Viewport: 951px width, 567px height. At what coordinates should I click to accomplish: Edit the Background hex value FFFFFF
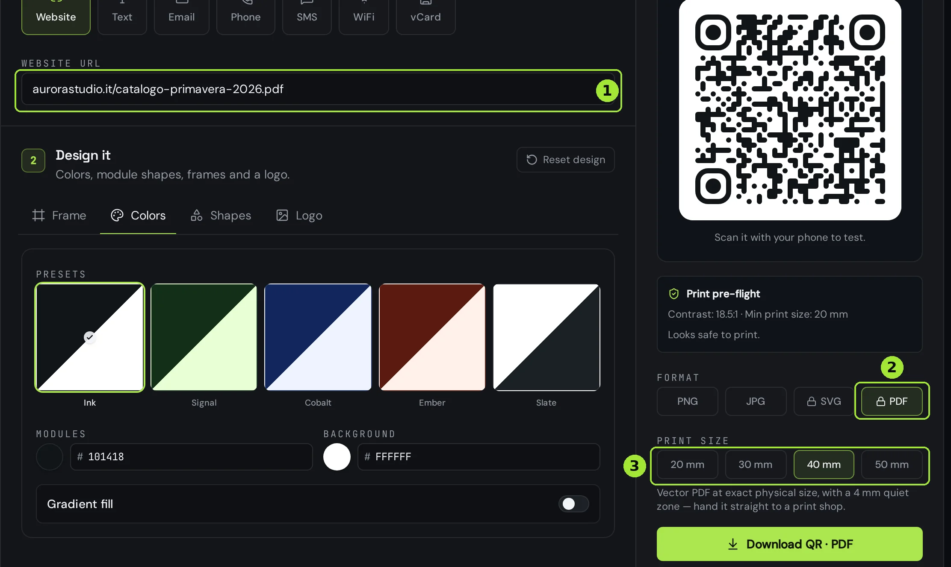(x=479, y=457)
